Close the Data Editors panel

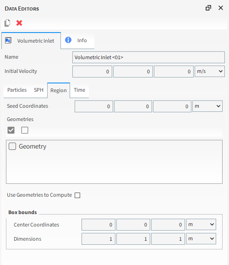click(x=221, y=8)
